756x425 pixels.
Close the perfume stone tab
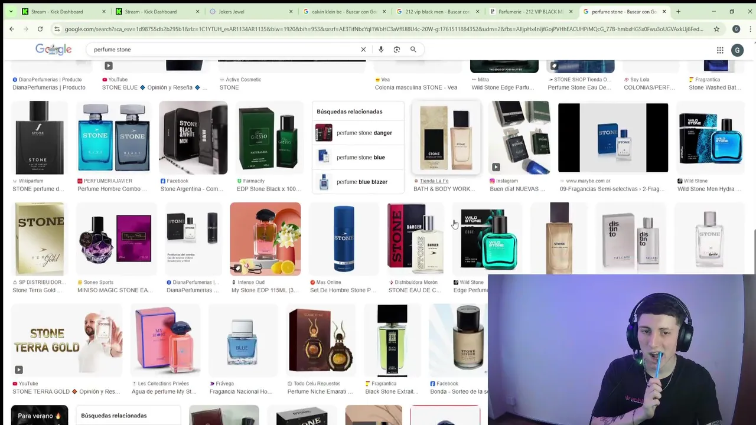pos(664,11)
